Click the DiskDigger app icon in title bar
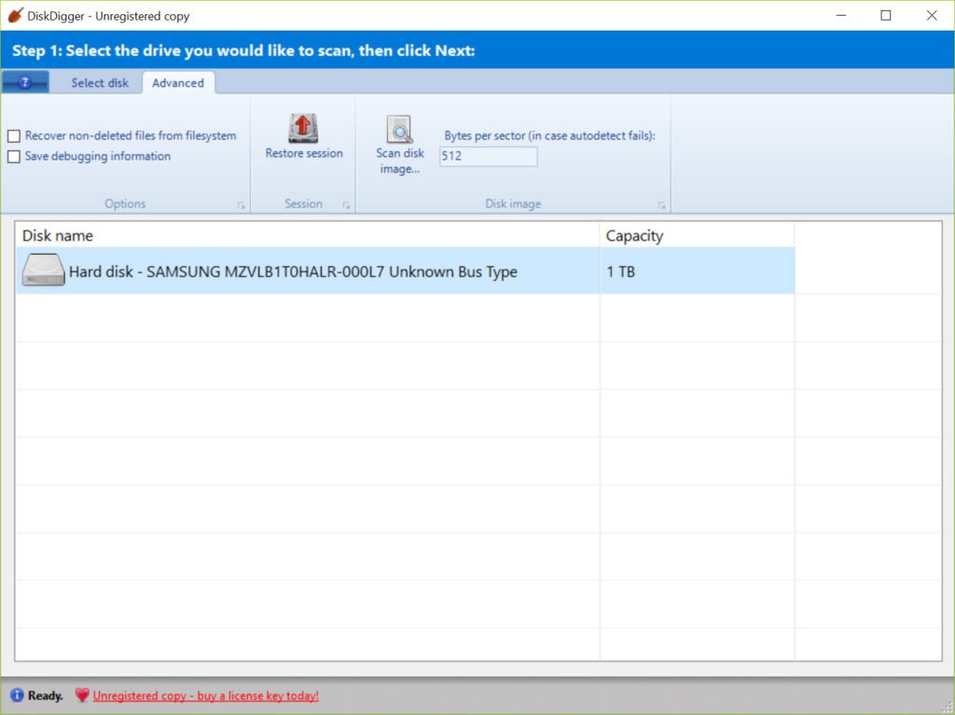 [x=15, y=15]
